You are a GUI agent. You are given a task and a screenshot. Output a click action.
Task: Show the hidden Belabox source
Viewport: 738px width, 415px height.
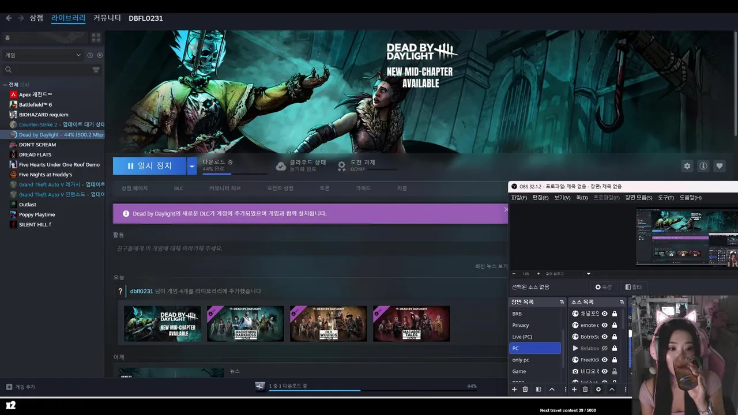[x=605, y=348]
